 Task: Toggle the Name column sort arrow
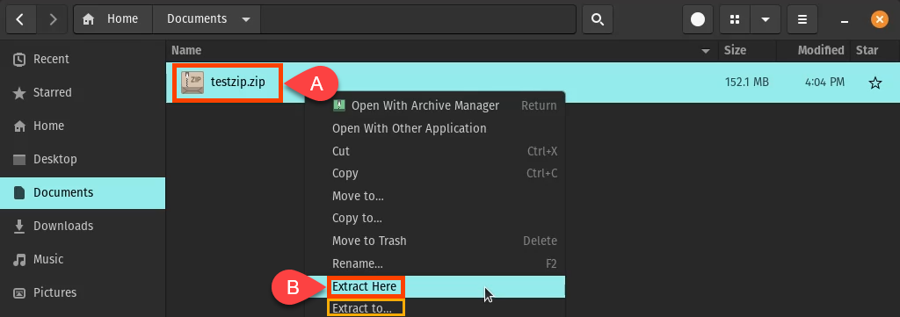[x=706, y=51]
